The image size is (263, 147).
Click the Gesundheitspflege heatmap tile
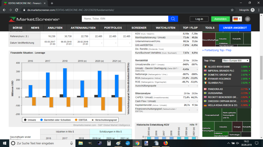209,40
